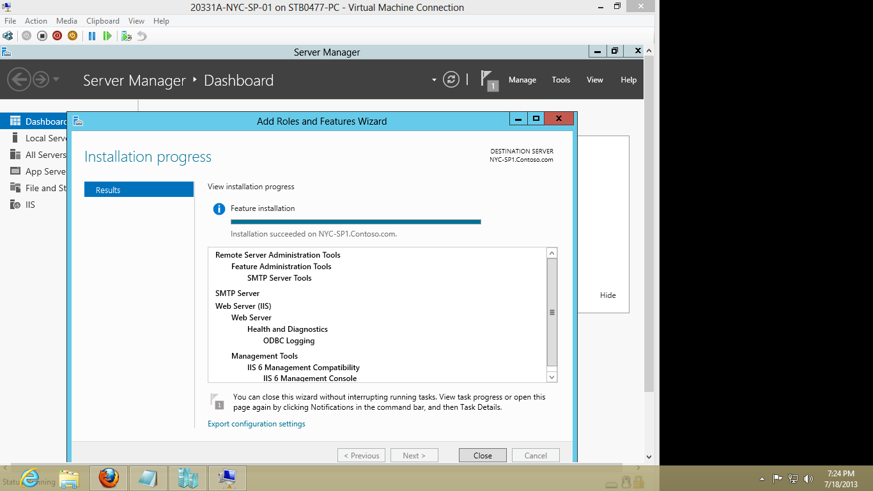Open the File menu of Virtual Machine Connection
The height and width of the screenshot is (491, 873).
coord(10,21)
